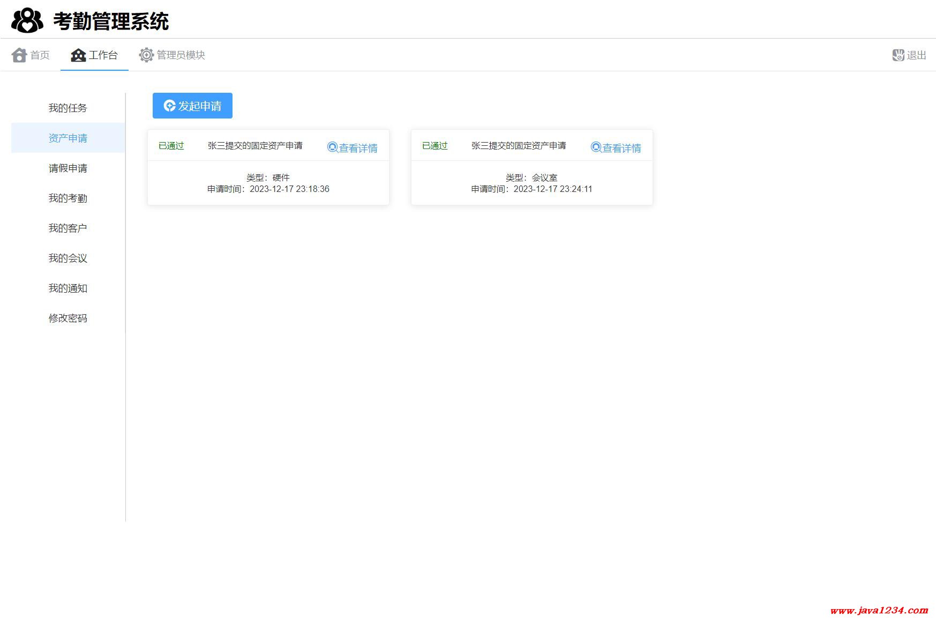
Task: Click 申请时间 2023-12-17 23:18:36
Action: pos(268,189)
